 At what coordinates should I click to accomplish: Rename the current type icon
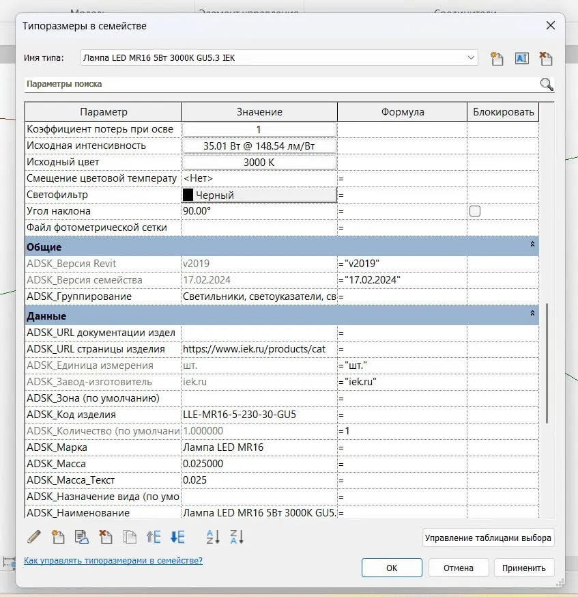(x=522, y=59)
